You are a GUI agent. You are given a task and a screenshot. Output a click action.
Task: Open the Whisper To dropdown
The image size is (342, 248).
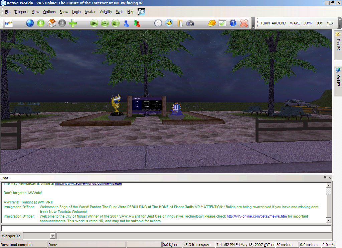(x=52, y=236)
